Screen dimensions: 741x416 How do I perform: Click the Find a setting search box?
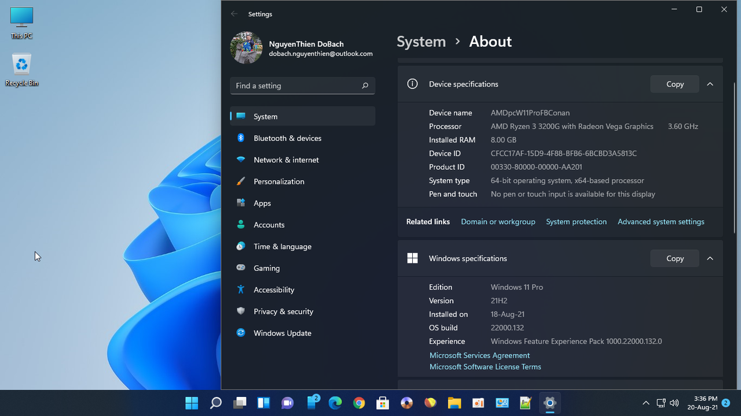302,86
